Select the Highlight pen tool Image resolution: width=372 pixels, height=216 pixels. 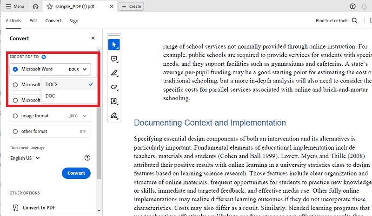[x=114, y=73]
